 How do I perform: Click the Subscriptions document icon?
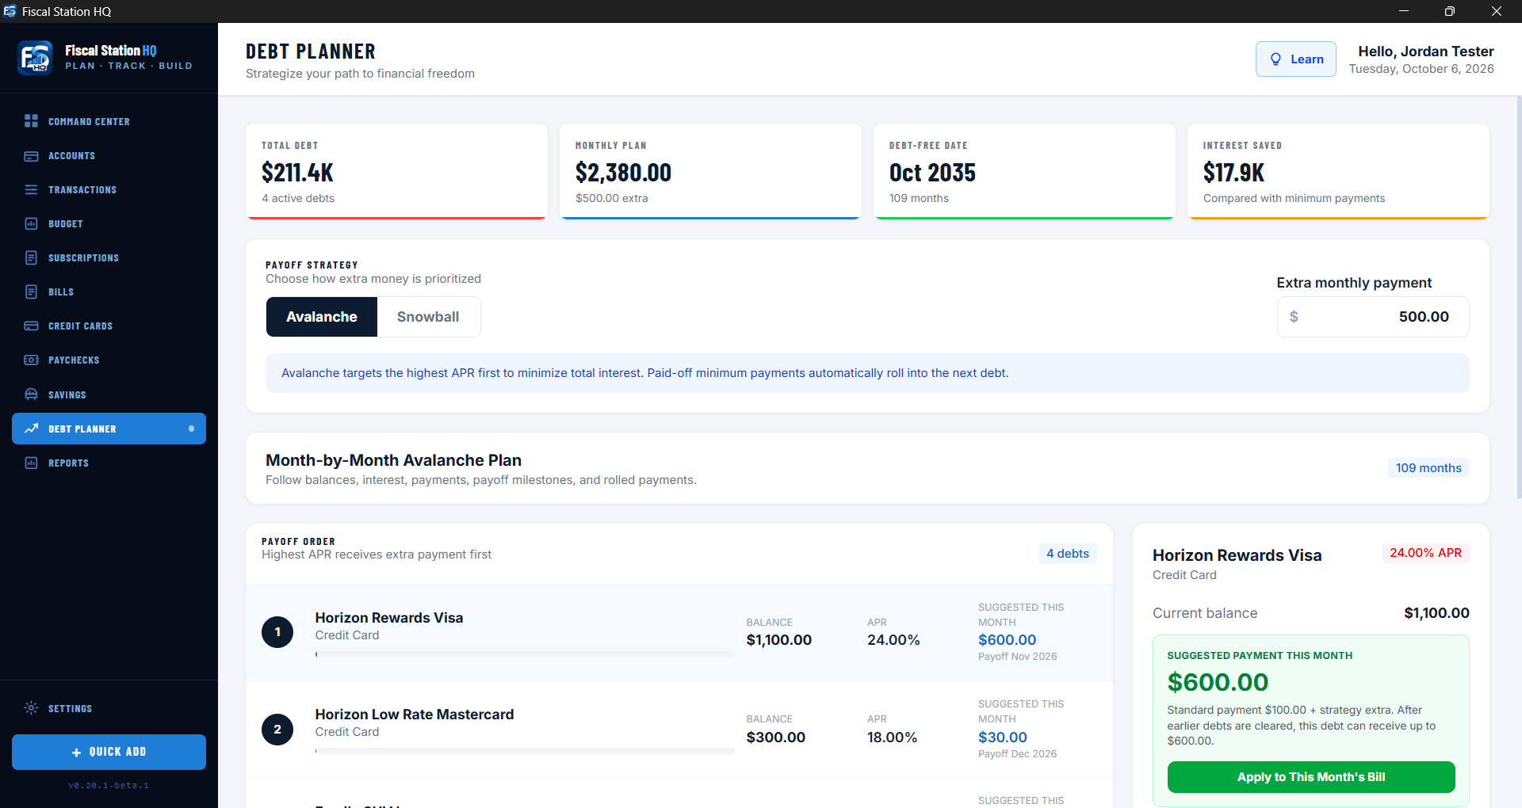point(31,258)
